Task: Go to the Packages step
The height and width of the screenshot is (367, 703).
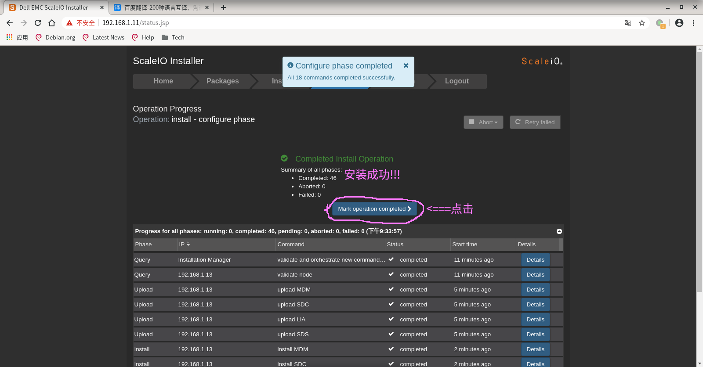Action: pyautogui.click(x=222, y=81)
